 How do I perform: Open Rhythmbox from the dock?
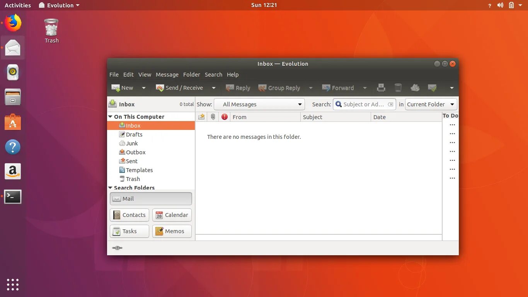click(x=13, y=72)
